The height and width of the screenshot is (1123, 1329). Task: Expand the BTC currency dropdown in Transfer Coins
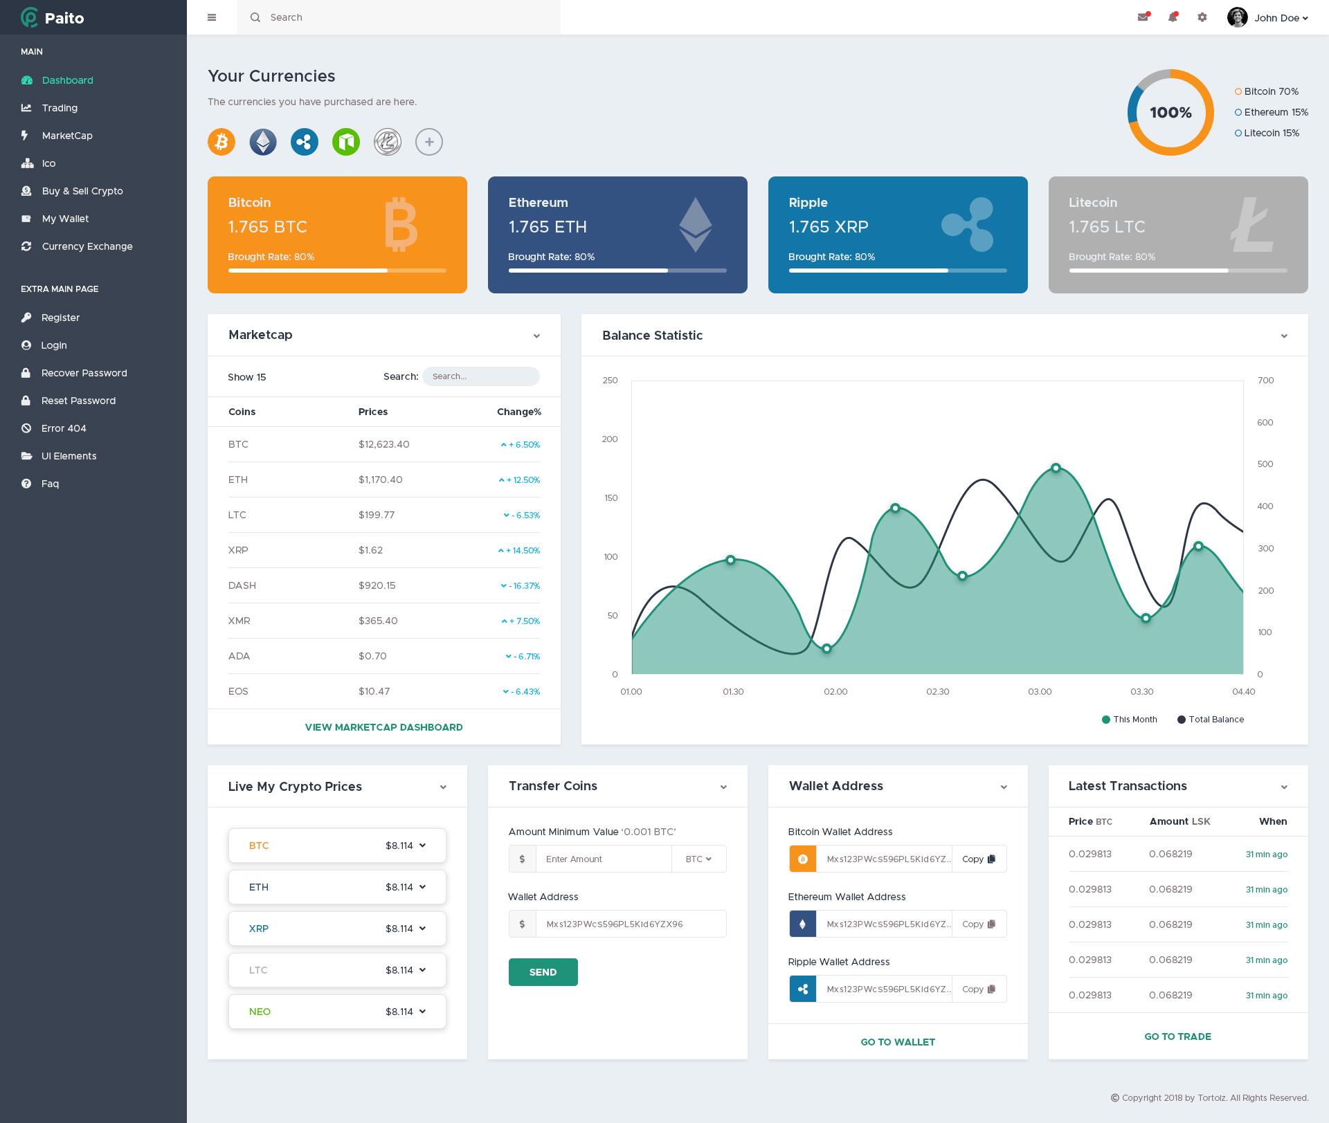698,859
